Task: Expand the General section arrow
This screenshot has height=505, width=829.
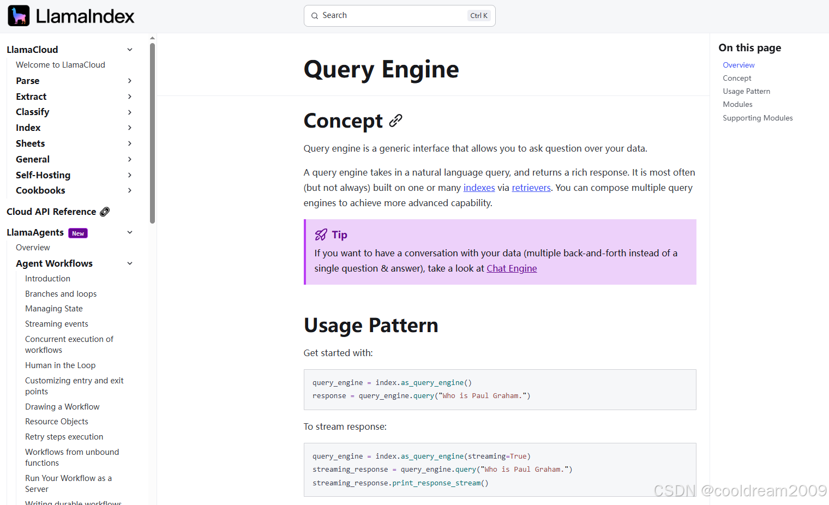Action: [130, 159]
